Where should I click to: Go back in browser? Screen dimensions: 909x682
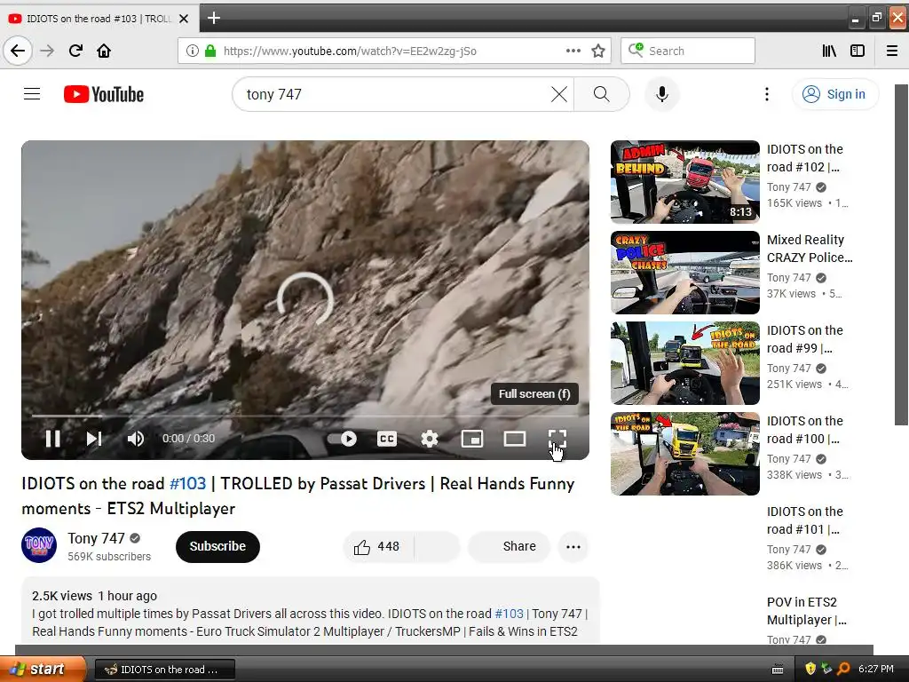pos(18,51)
